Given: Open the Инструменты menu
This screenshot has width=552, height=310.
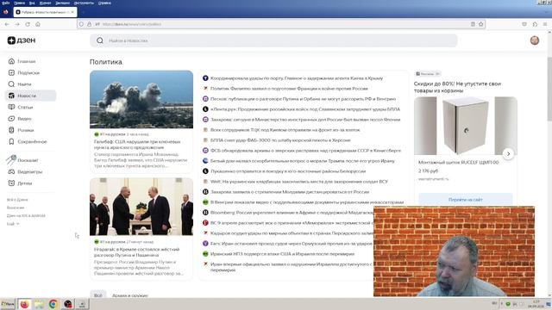Looking at the screenshot, I should point(84,3).
